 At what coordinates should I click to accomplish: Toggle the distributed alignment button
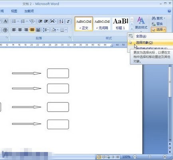point(38,30)
